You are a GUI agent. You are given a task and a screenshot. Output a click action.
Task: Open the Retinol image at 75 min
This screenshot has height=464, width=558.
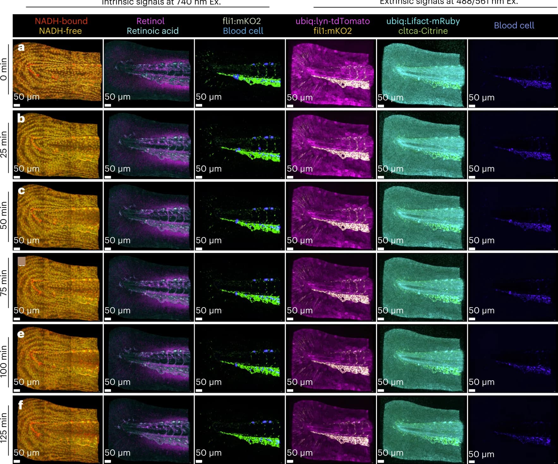149,287
